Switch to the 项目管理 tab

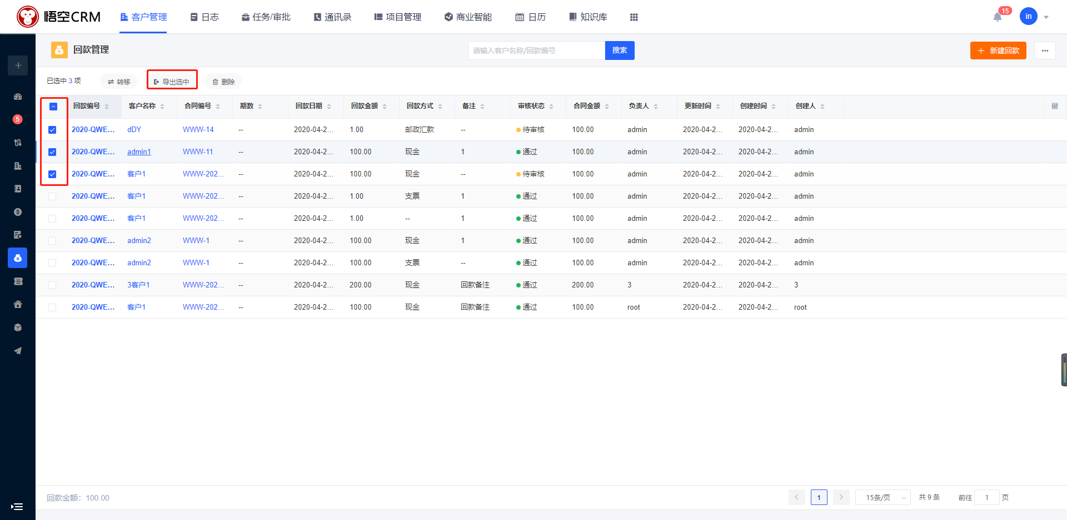coord(398,17)
